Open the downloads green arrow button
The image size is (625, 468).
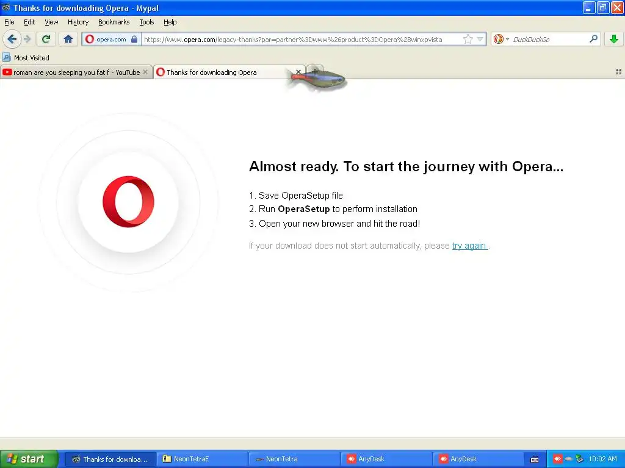point(614,39)
